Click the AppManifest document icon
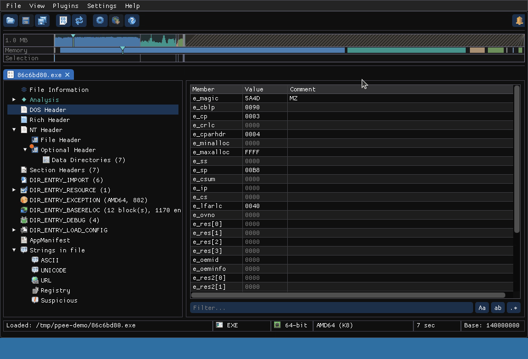 (24, 240)
